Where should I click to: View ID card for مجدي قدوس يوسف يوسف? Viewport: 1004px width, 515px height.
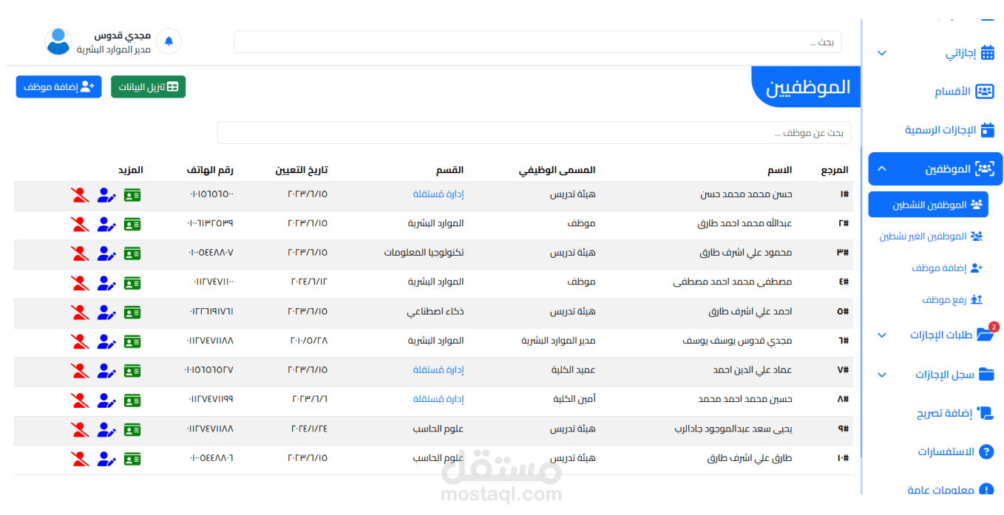point(132,341)
